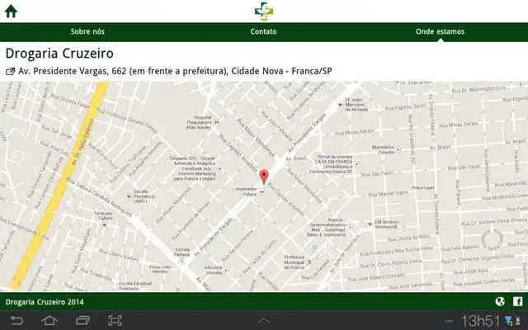528x330 pixels.
Task: Tap the Rua São Paulo street label
Action: 377,174
